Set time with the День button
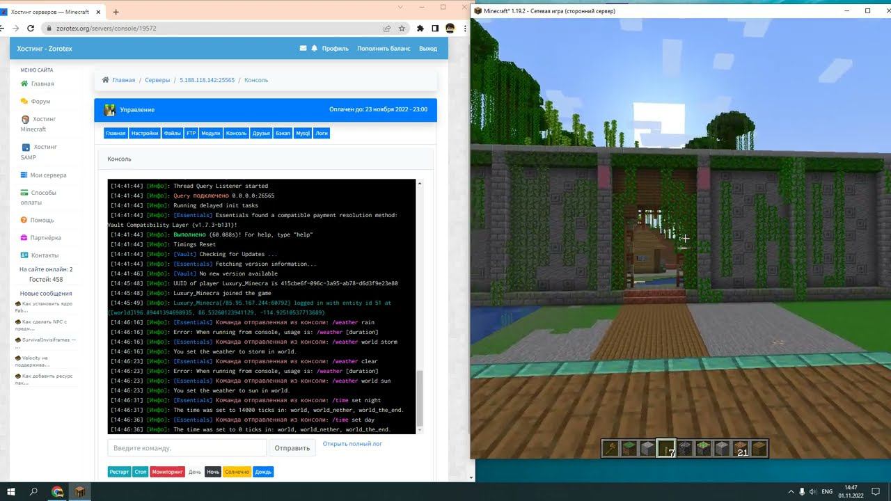 (x=195, y=472)
